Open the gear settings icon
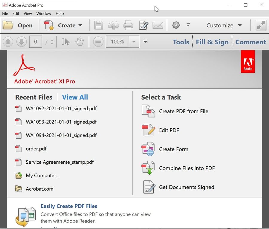Image resolution: width=269 pixels, height=229 pixels. point(176,25)
